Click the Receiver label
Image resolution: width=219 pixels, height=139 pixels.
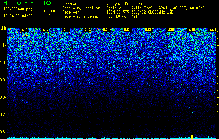[71, 12]
